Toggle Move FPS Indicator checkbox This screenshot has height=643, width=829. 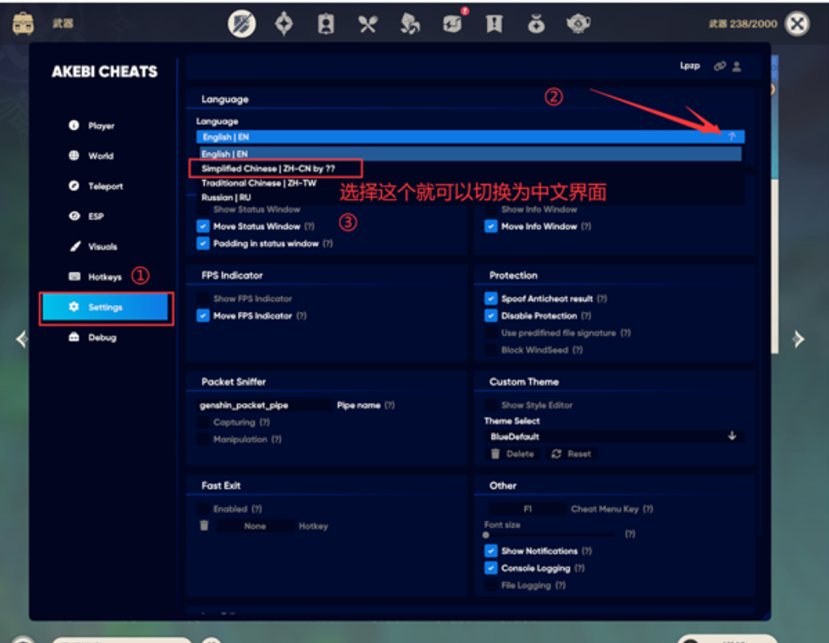tap(203, 315)
